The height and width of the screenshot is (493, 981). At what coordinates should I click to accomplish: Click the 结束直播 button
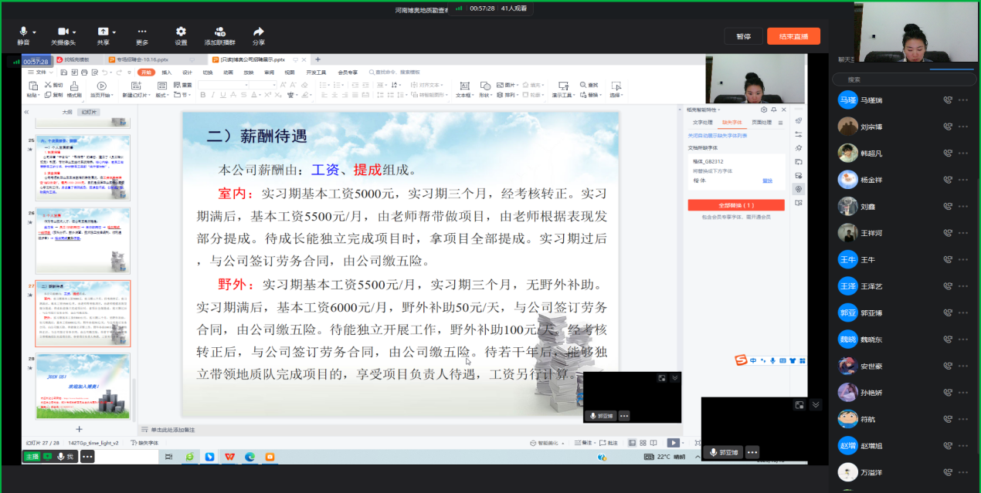tap(793, 36)
